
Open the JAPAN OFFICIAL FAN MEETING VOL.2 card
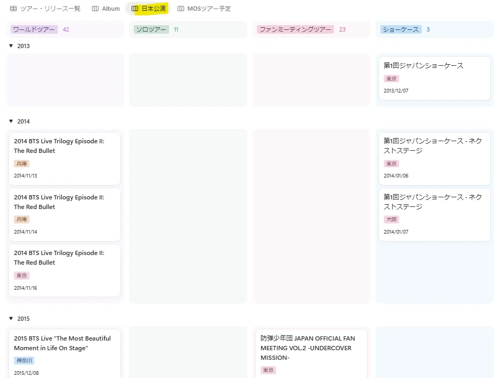click(x=311, y=354)
